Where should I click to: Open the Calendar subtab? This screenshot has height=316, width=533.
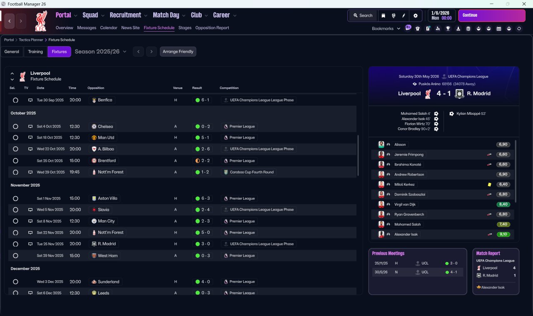[109, 28]
